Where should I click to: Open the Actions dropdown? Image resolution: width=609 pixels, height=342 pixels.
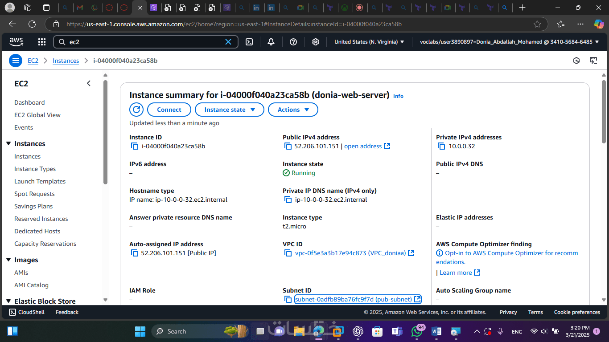tap(293, 110)
